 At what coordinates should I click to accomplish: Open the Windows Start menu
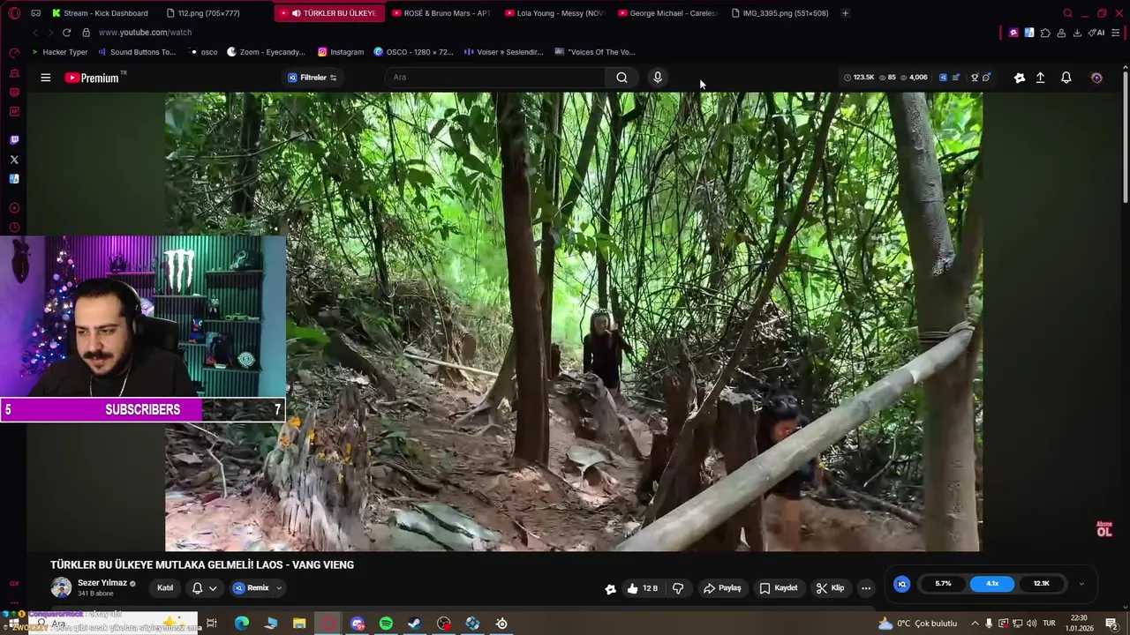14,624
